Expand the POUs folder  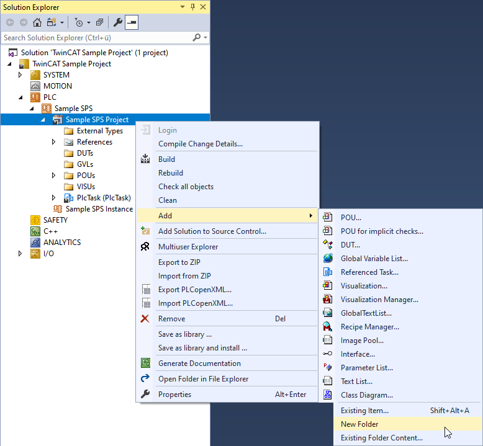53,175
